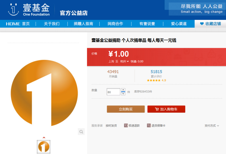Image resolution: width=226 pixels, height=154 pixels.
Task: Open the 杭州 destination city dropdown
Action: 124,62
